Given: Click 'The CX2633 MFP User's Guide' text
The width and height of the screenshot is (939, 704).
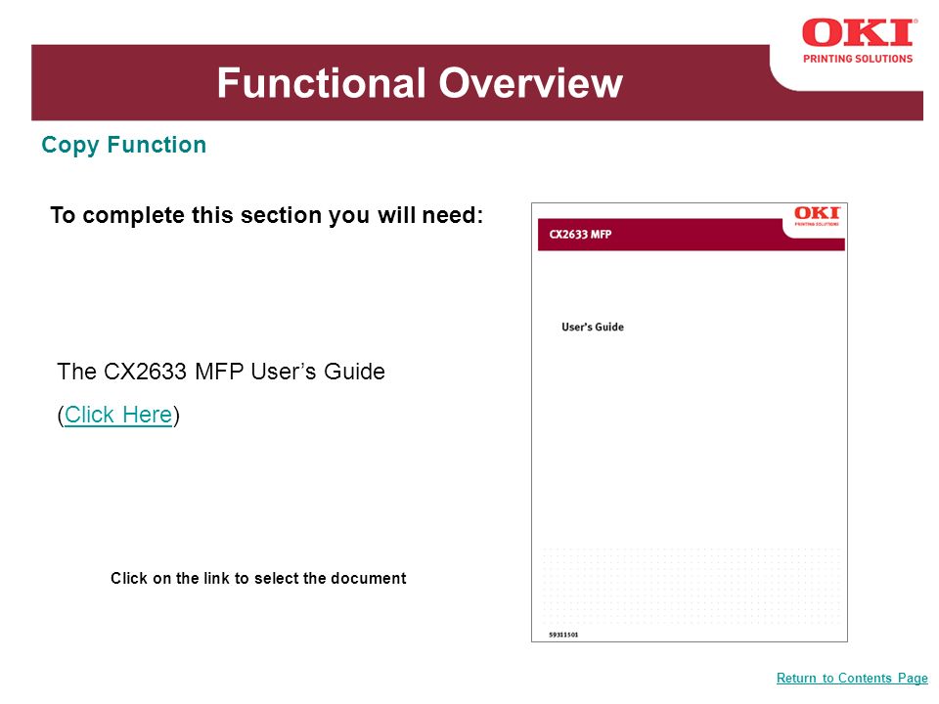Looking at the screenshot, I should pyautogui.click(x=221, y=372).
